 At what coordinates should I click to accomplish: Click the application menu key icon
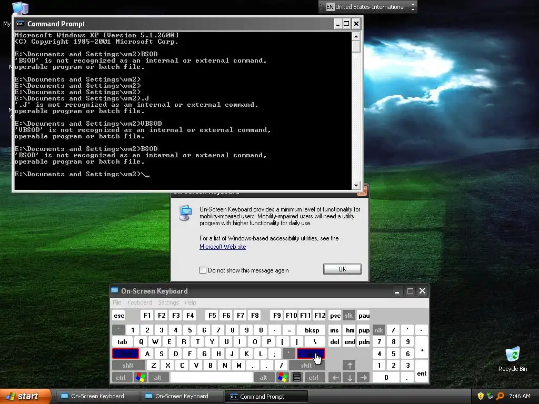[x=297, y=378]
